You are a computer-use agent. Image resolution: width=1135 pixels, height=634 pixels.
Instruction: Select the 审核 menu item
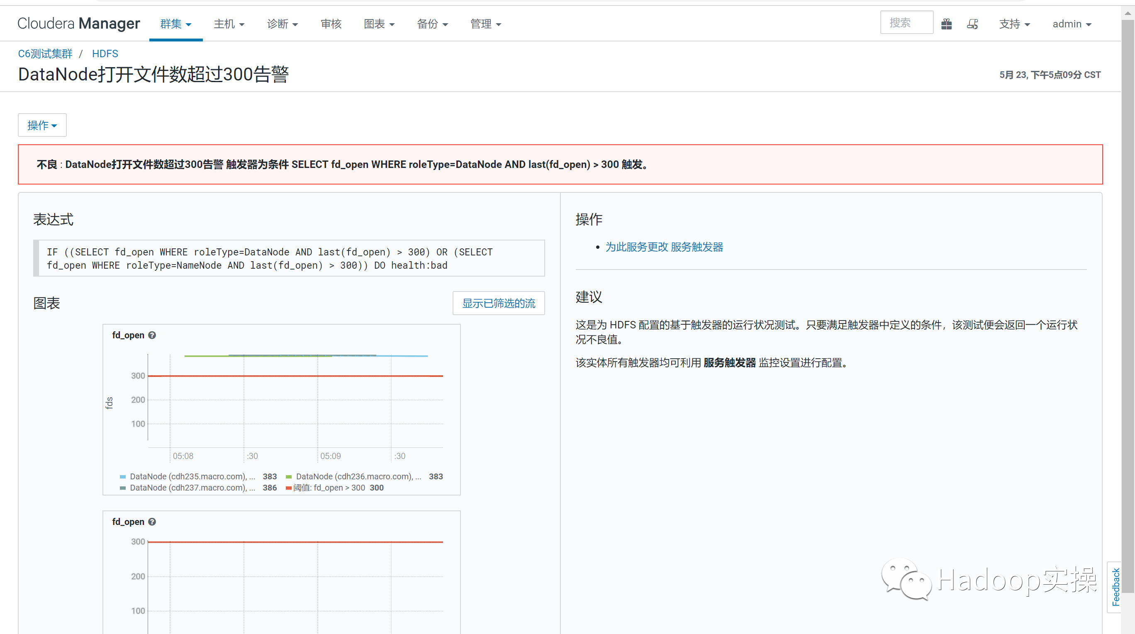(331, 24)
